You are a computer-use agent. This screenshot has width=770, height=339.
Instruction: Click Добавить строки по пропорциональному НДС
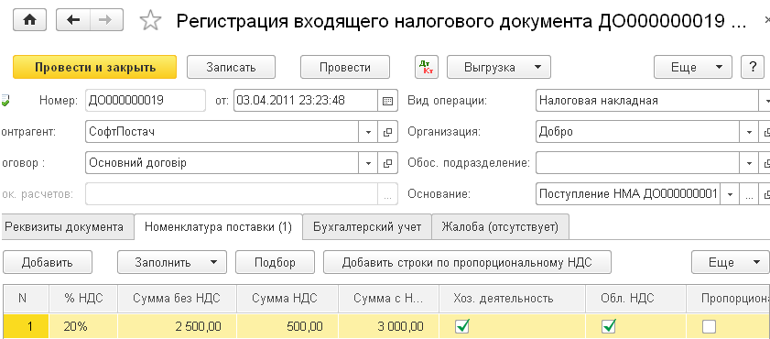click(x=467, y=262)
